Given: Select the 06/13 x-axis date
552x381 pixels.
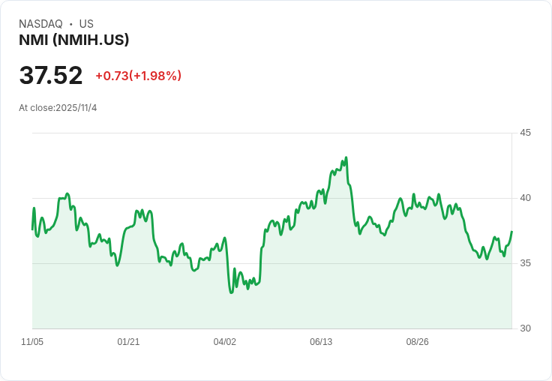Looking at the screenshot, I should tap(321, 342).
